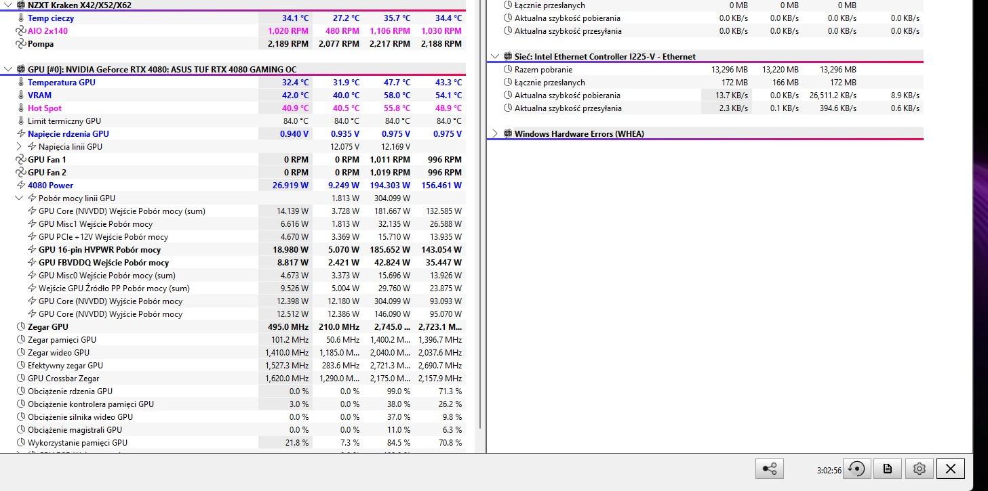This screenshot has height=491, width=988.
Task: Click the chip icon beside NZXT Kraken header
Action: click(20, 5)
